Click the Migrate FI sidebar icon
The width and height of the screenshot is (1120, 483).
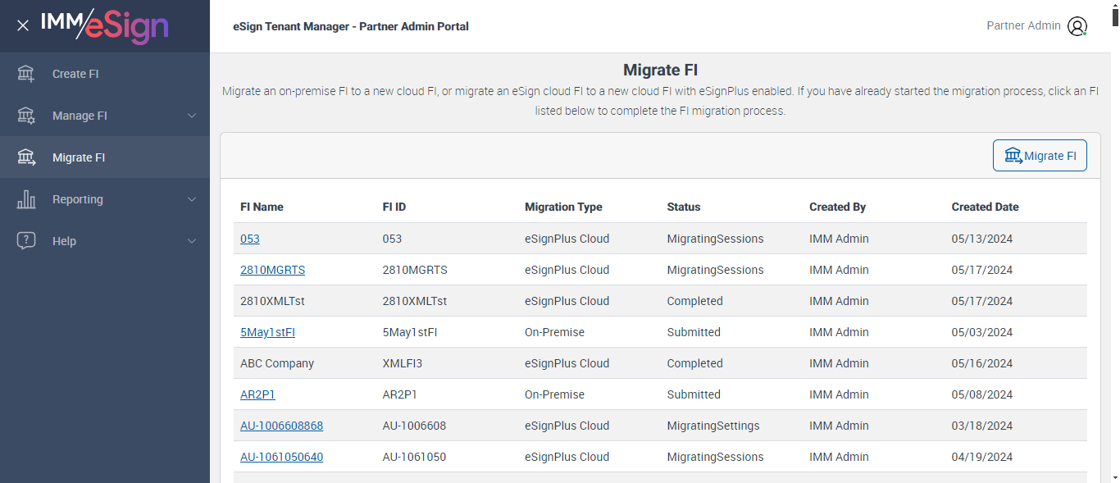26,157
